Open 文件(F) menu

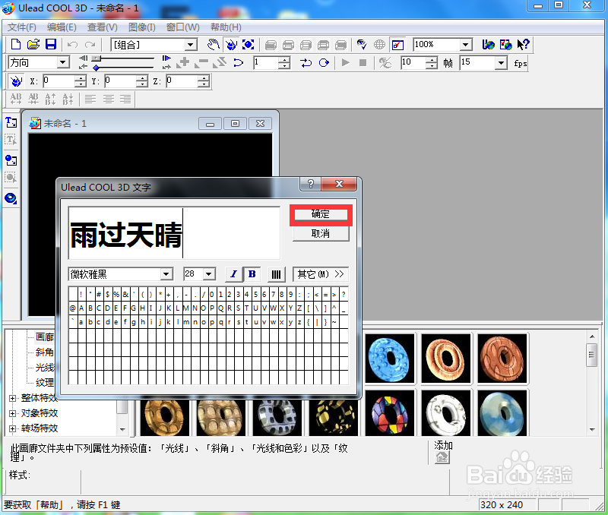pos(22,27)
